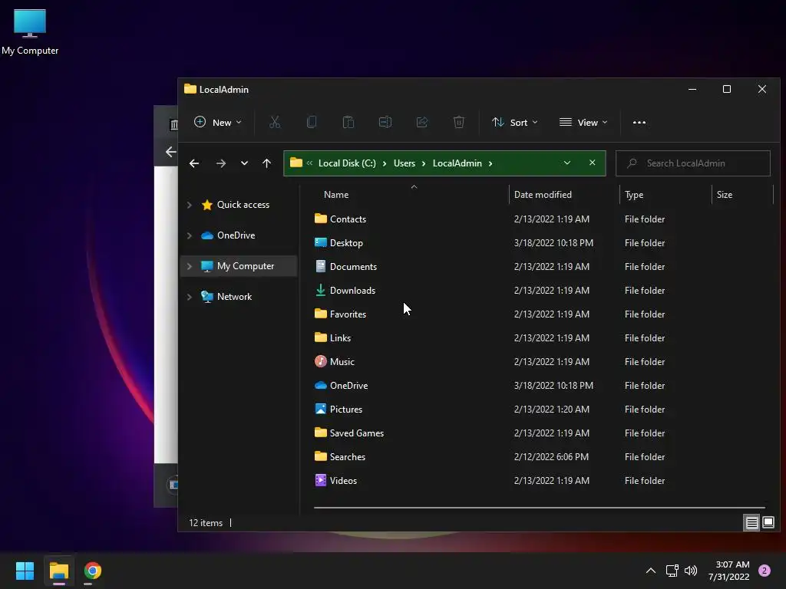Select the Music folder icon
Screen dimensions: 786x589
tap(320, 361)
